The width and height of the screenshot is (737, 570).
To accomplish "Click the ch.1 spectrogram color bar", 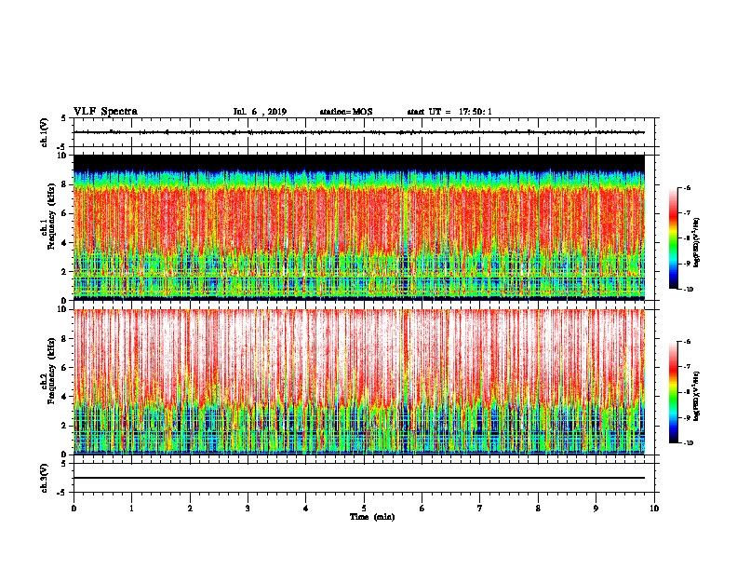I will pyautogui.click(x=673, y=238).
